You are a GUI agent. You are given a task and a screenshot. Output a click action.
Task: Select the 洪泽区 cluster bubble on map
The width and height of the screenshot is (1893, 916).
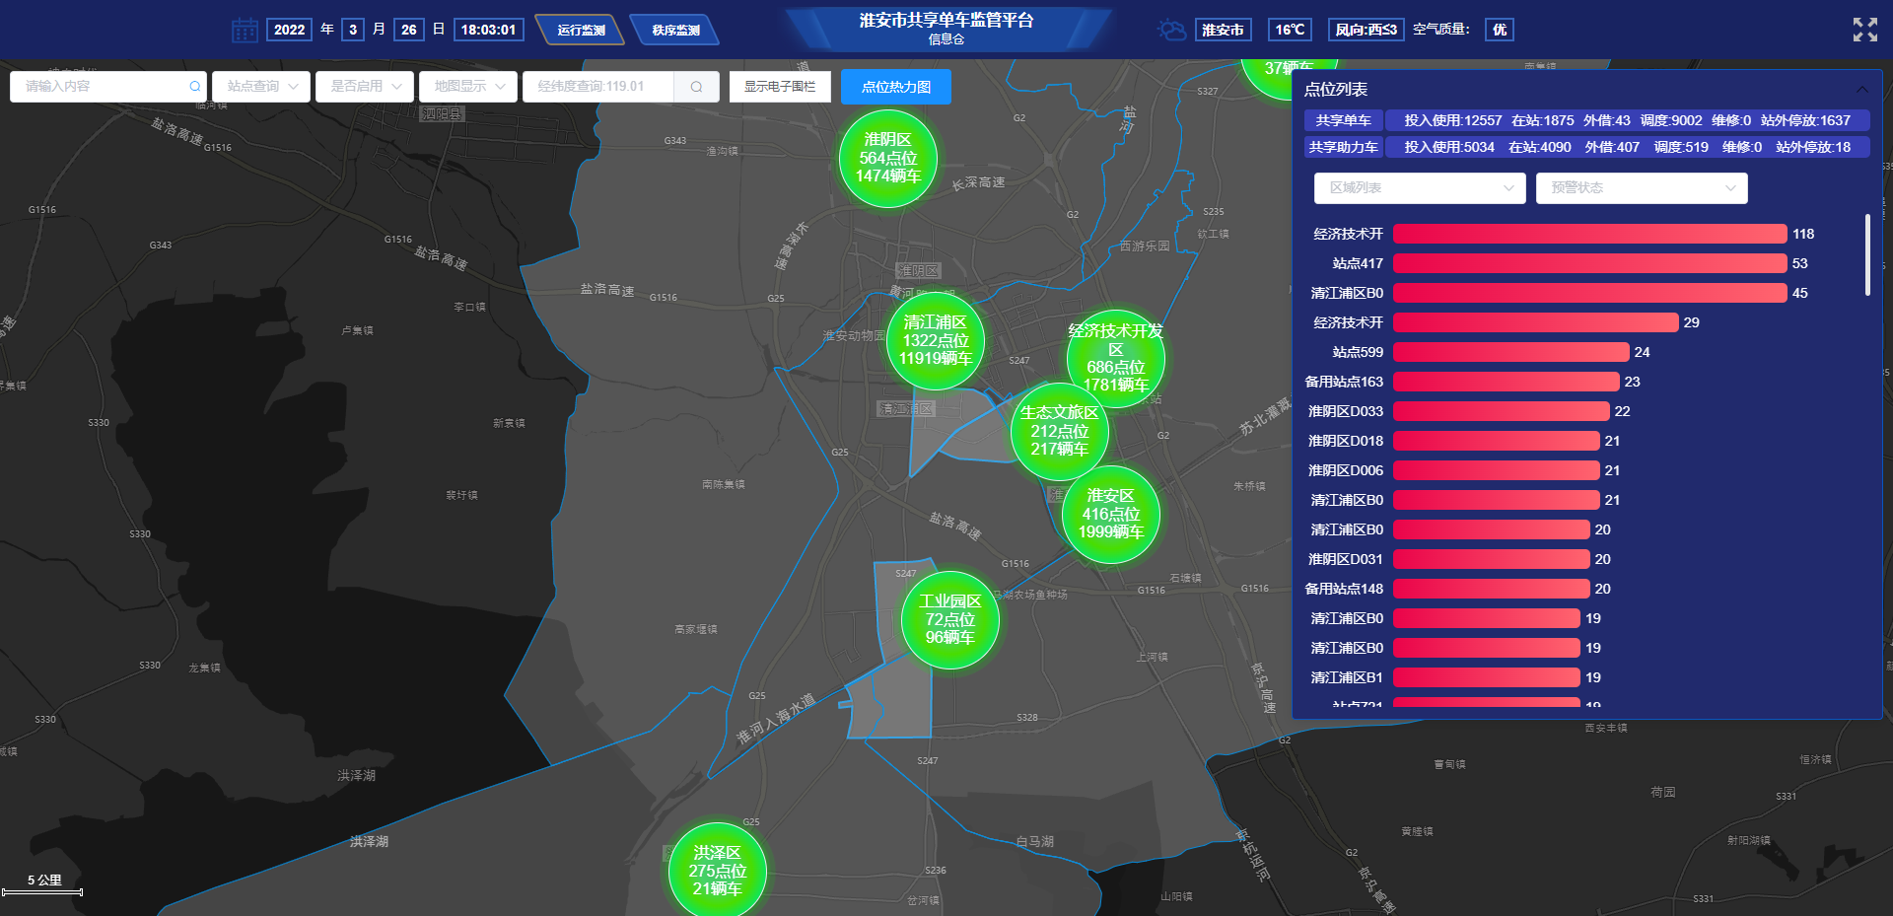[718, 871]
